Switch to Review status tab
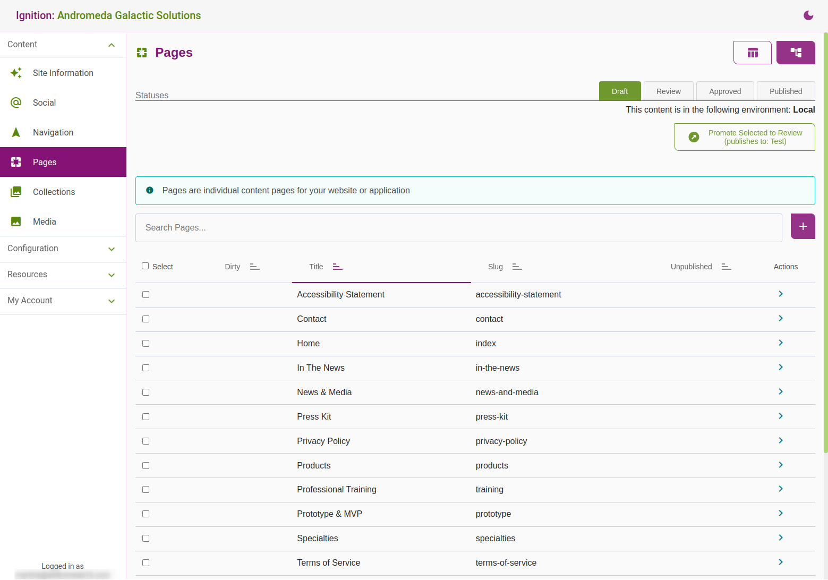828x580 pixels. pos(669,91)
